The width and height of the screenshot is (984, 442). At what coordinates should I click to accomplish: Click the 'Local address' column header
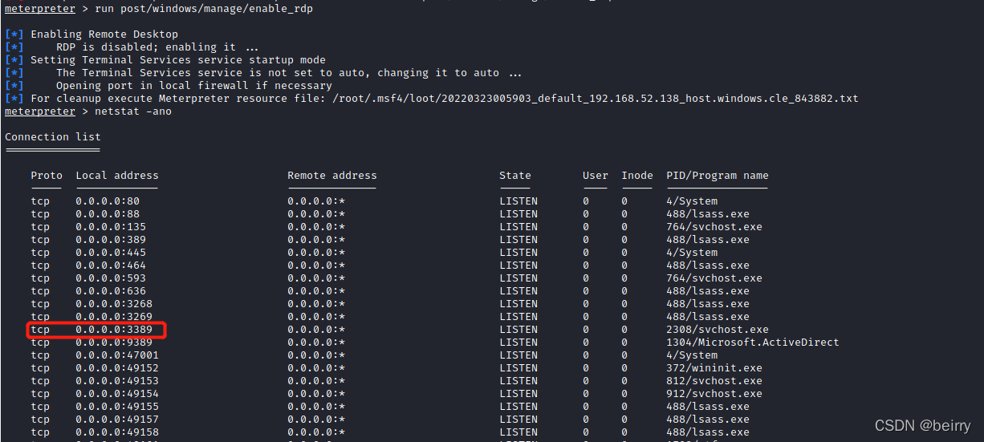tap(117, 175)
